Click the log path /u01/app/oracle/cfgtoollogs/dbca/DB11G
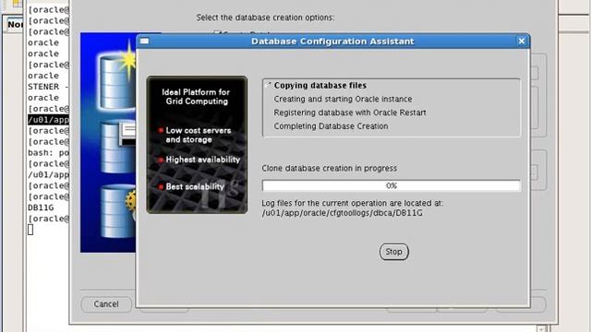 point(342,213)
